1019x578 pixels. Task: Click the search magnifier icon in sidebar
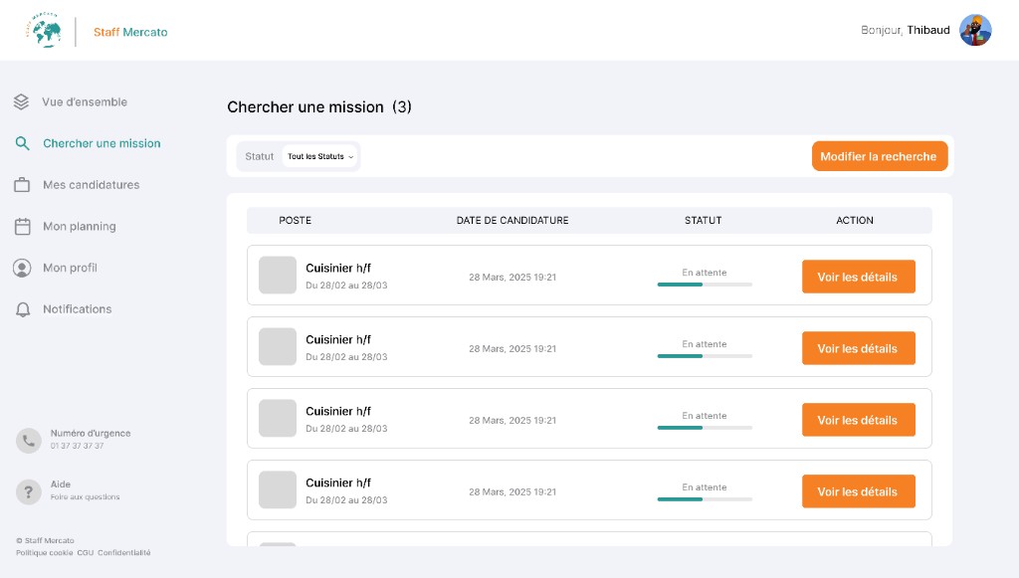22,143
